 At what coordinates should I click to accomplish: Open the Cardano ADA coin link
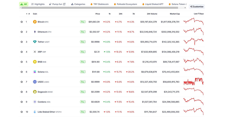(44, 102)
